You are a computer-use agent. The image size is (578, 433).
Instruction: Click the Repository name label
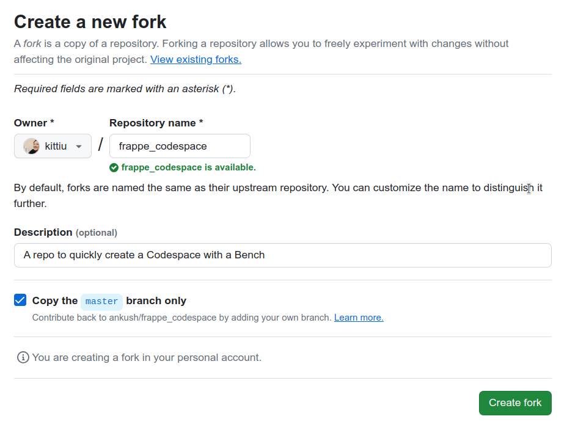click(x=156, y=123)
